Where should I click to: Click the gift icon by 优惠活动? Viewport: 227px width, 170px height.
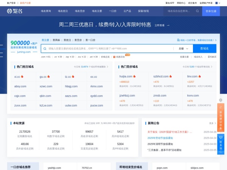(114, 57)
